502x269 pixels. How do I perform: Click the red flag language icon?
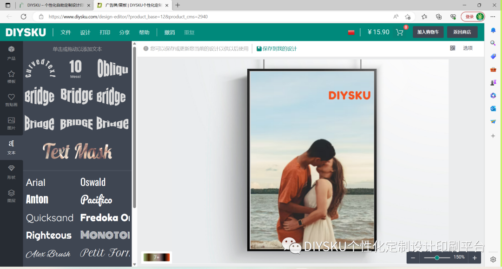coord(351,33)
